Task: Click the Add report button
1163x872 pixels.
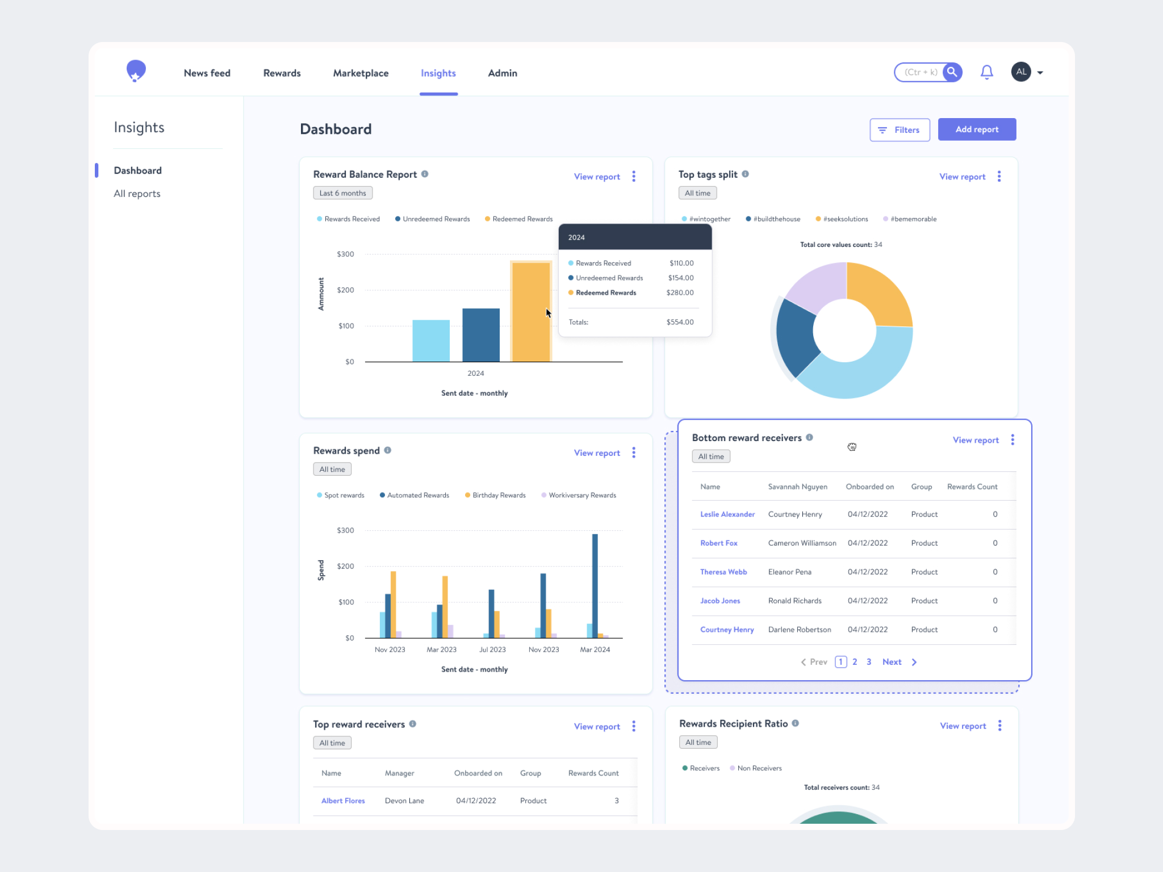Action: coord(977,129)
